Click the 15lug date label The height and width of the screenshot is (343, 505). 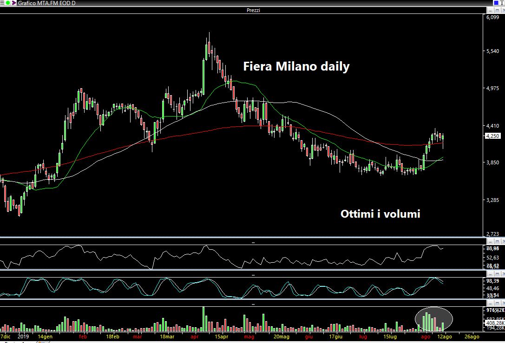point(390,337)
